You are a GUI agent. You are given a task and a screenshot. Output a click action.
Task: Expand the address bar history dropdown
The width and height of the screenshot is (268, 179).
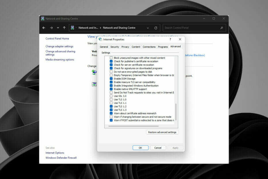148,28
